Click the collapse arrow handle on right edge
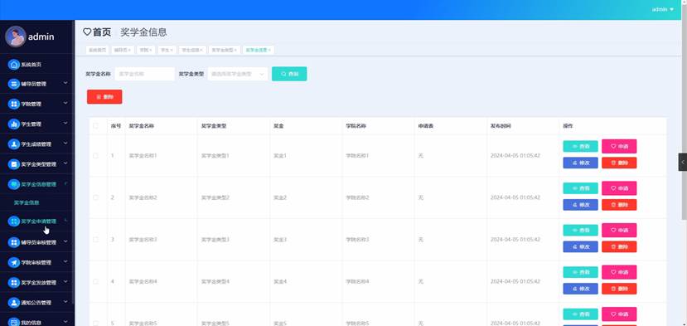The height and width of the screenshot is (326, 687). (683, 162)
